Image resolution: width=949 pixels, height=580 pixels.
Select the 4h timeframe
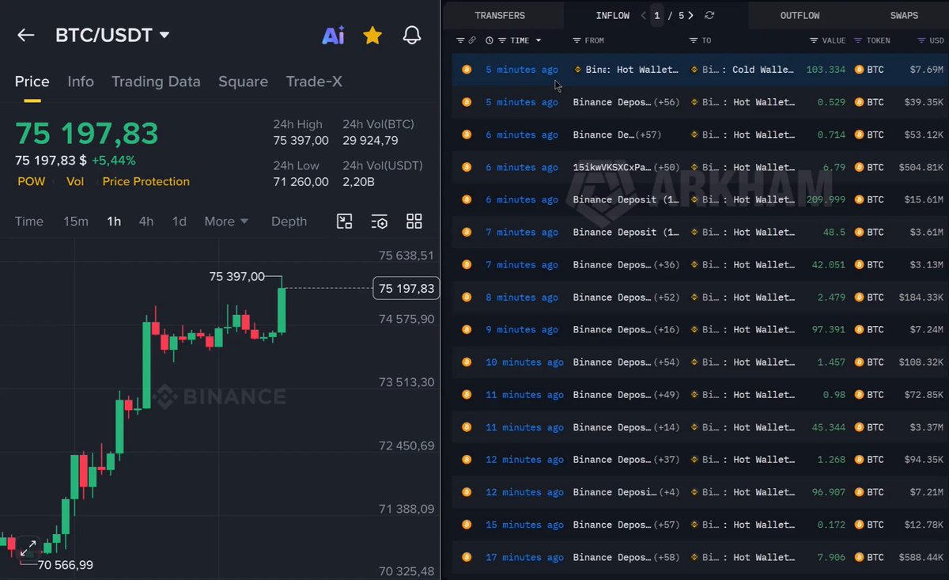146,222
